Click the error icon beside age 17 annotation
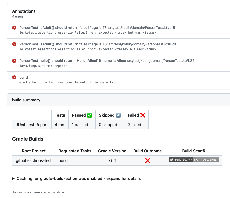The image size is (230, 198). pyautogui.click(x=14, y=28)
